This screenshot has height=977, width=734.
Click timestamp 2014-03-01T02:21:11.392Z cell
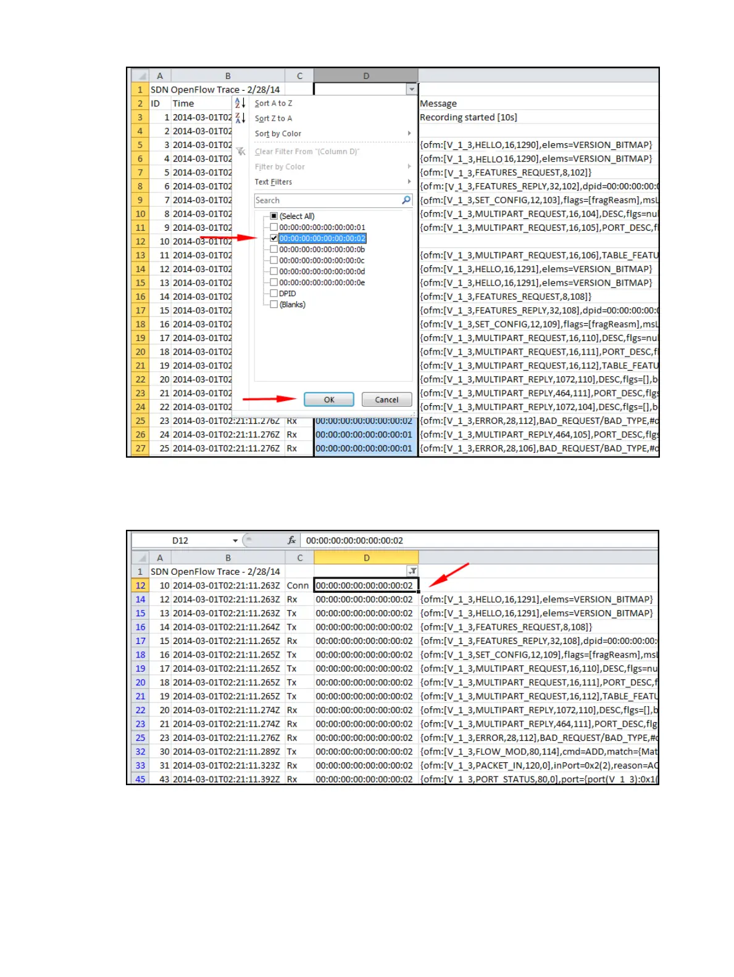tap(228, 779)
